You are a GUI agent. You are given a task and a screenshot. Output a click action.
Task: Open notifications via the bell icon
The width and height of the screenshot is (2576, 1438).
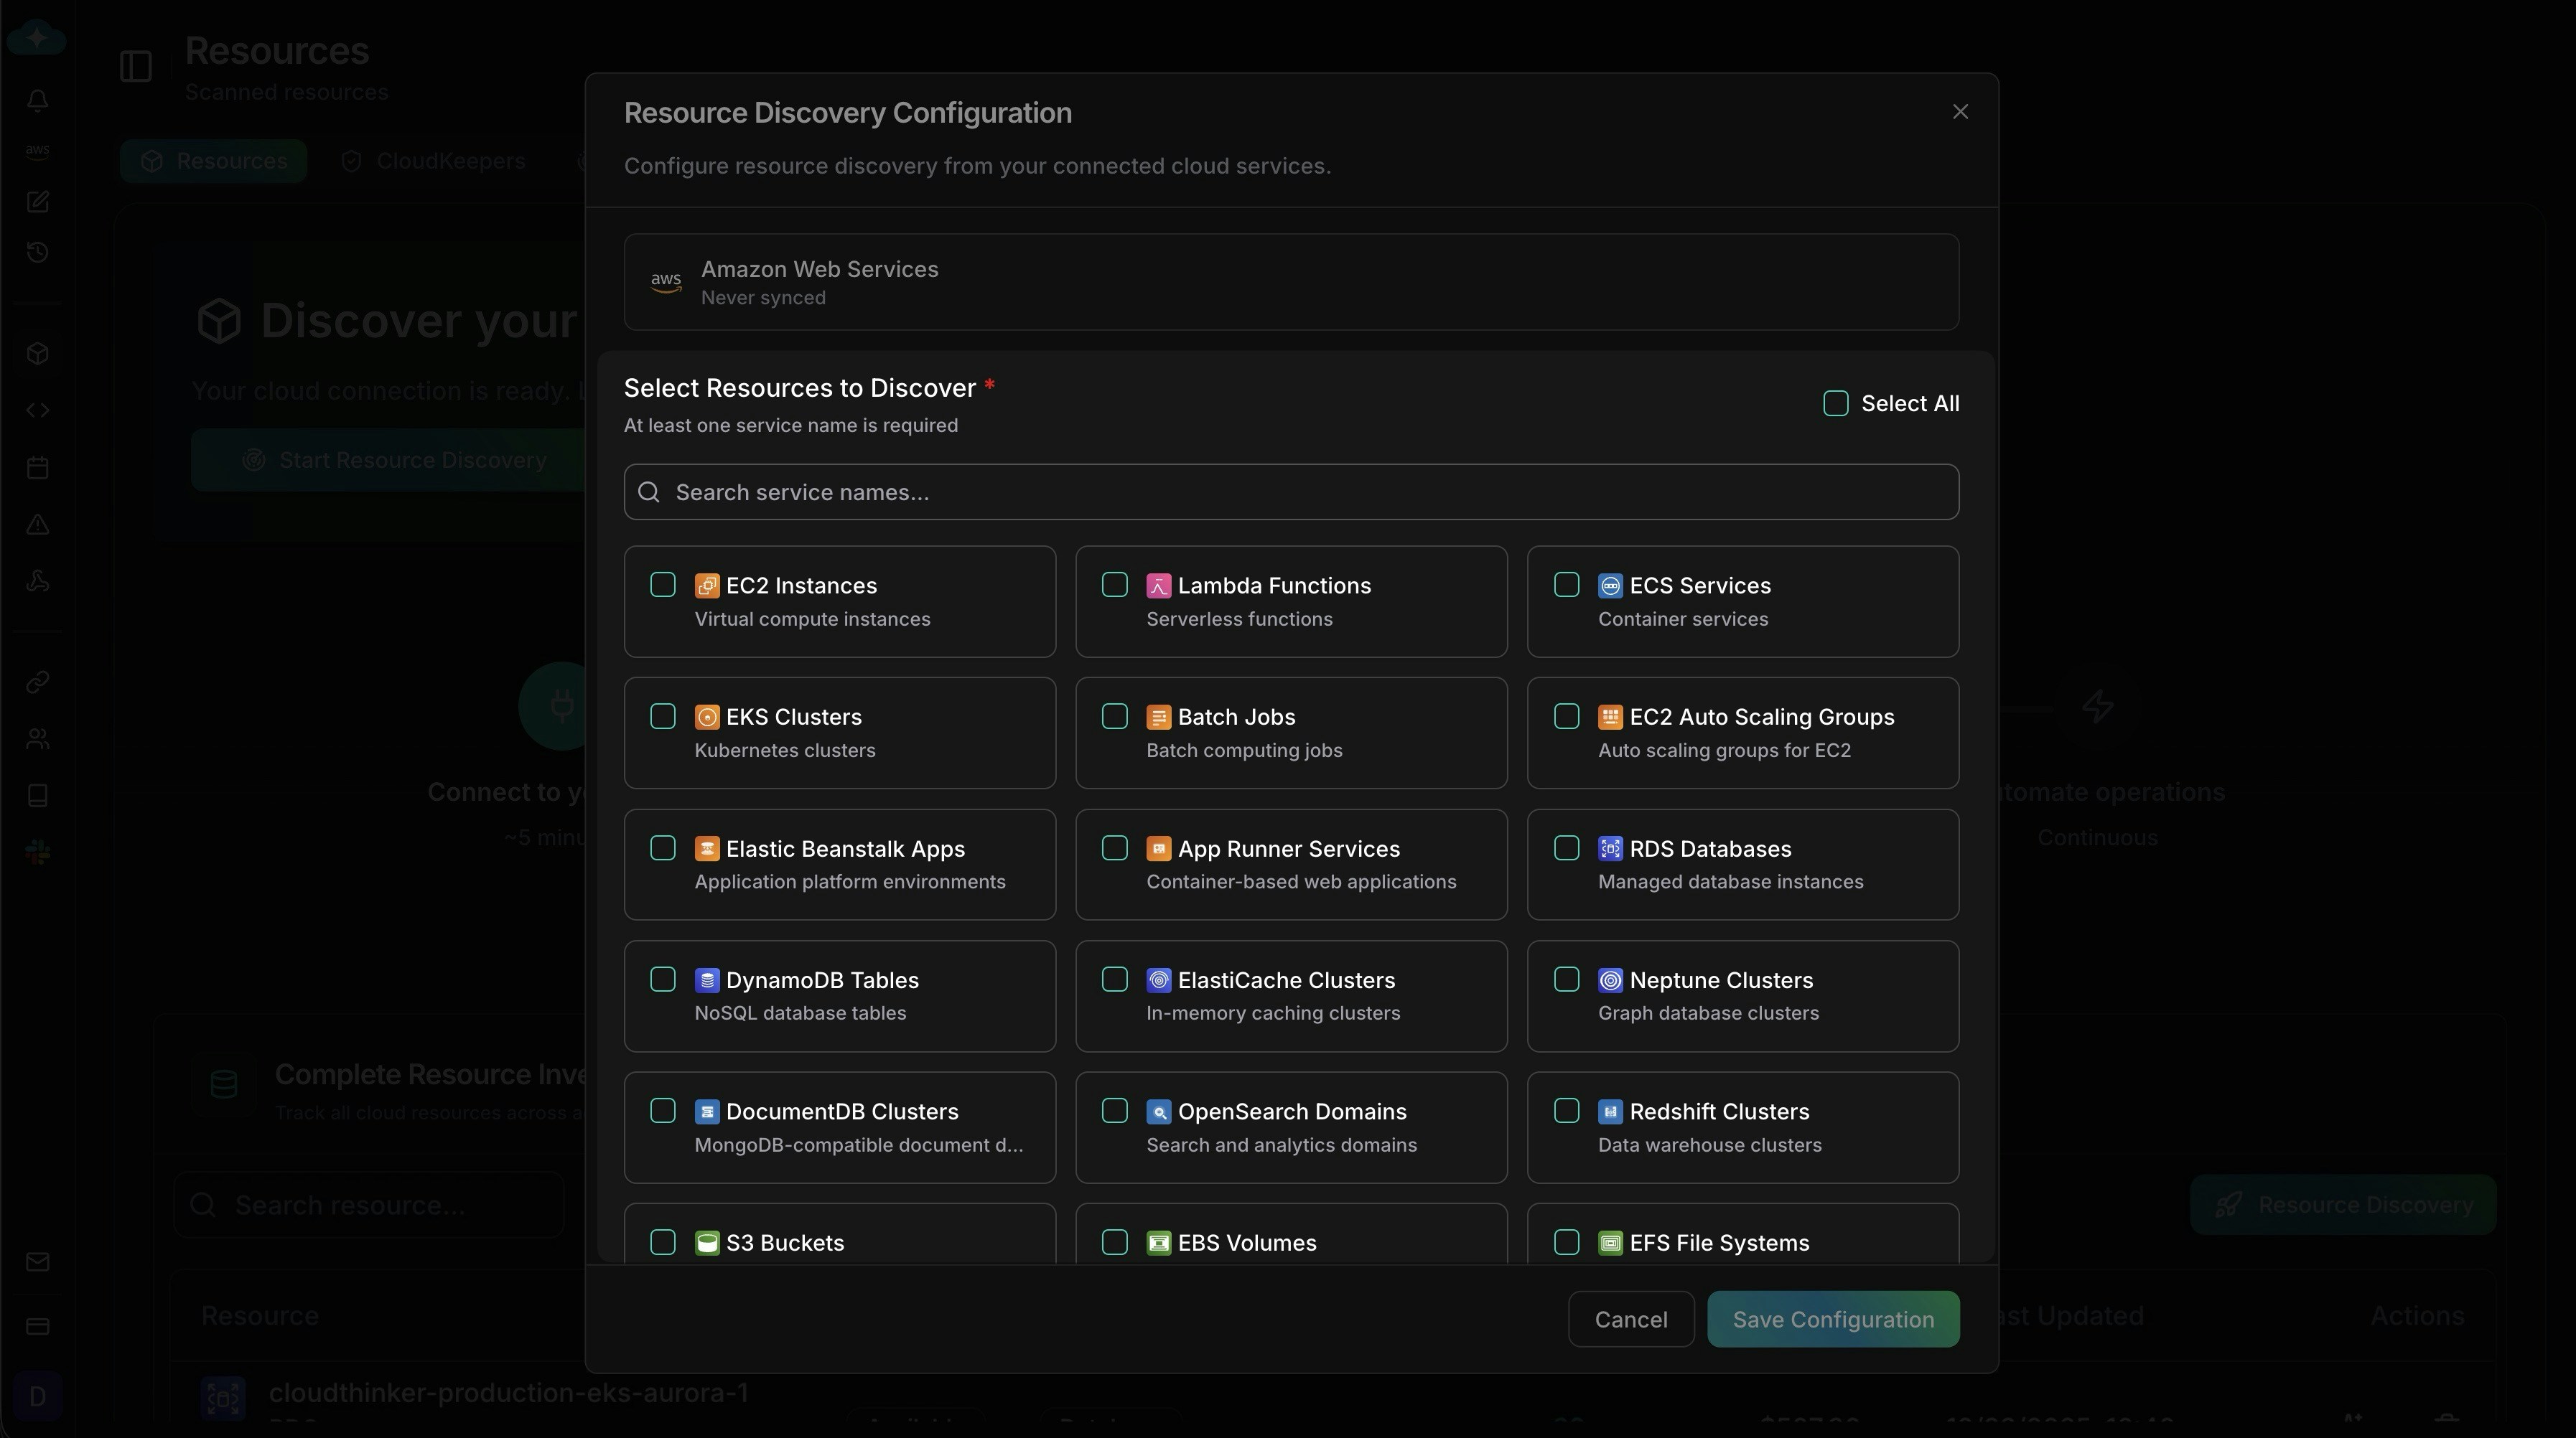click(37, 100)
